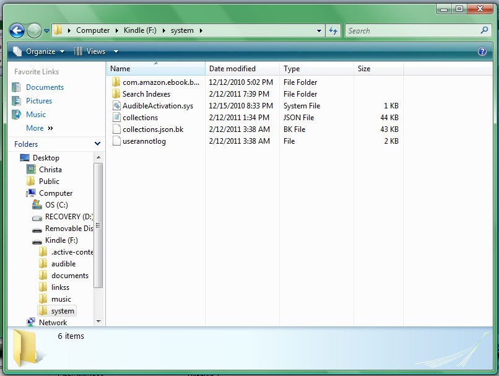Sort by Date modified column
The width and height of the screenshot is (499, 376).
pyautogui.click(x=243, y=69)
